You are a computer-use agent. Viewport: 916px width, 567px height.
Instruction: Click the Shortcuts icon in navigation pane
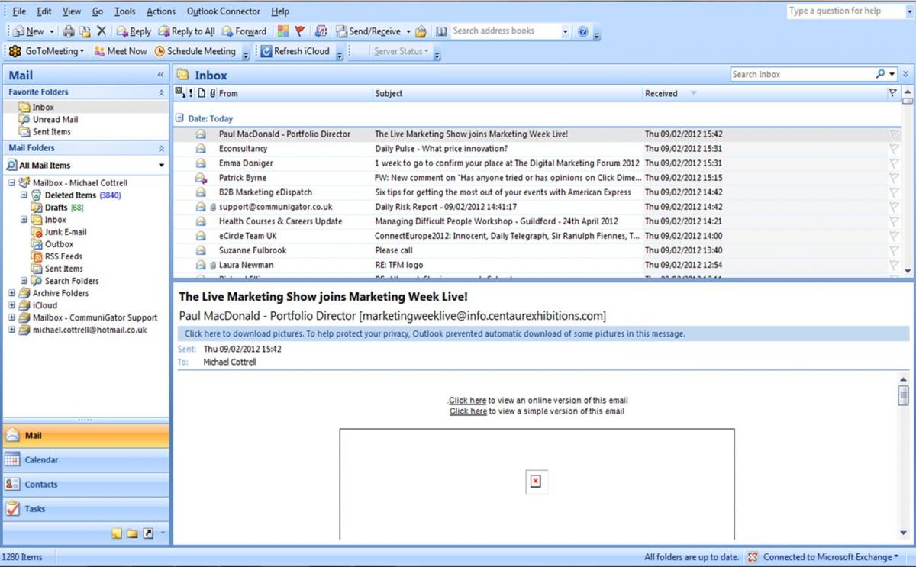pyautogui.click(x=148, y=533)
